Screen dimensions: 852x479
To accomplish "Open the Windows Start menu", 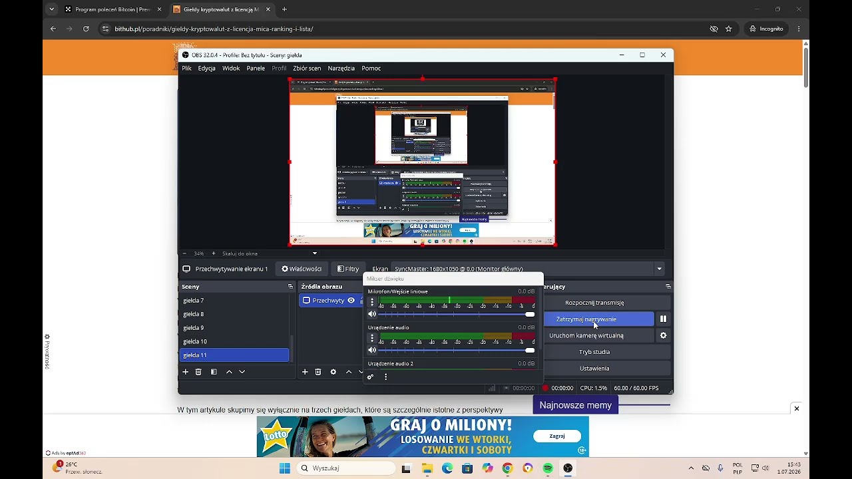I will tap(285, 468).
